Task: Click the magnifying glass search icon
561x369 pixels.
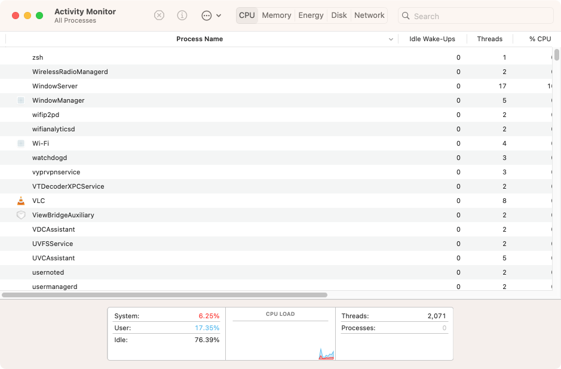Action: pyautogui.click(x=406, y=16)
